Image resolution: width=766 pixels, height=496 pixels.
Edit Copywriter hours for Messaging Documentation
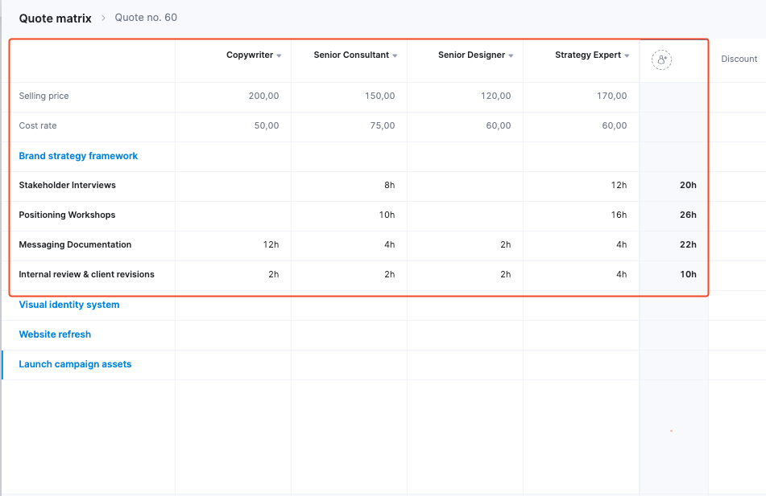(x=271, y=245)
